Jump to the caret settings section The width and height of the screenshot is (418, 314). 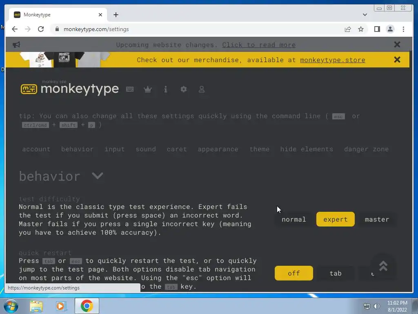click(176, 149)
